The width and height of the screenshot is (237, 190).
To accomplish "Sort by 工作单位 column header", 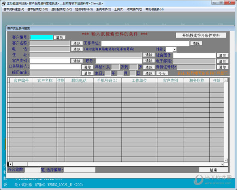I will 139,81.
